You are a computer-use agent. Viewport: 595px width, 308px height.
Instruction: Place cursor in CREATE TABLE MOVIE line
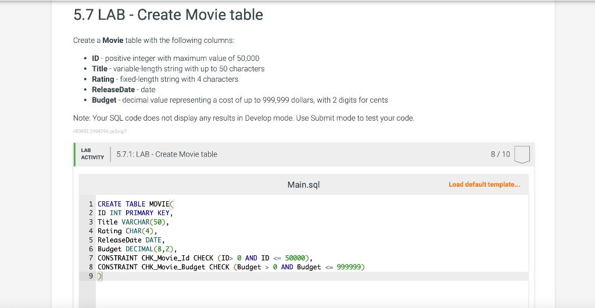[x=135, y=204]
